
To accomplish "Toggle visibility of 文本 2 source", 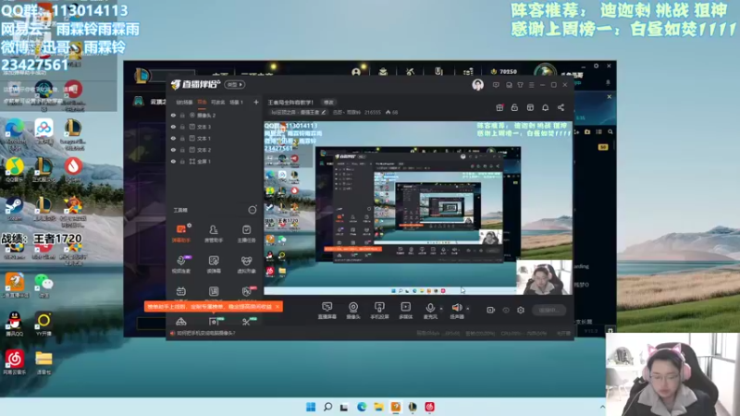I will point(173,150).
